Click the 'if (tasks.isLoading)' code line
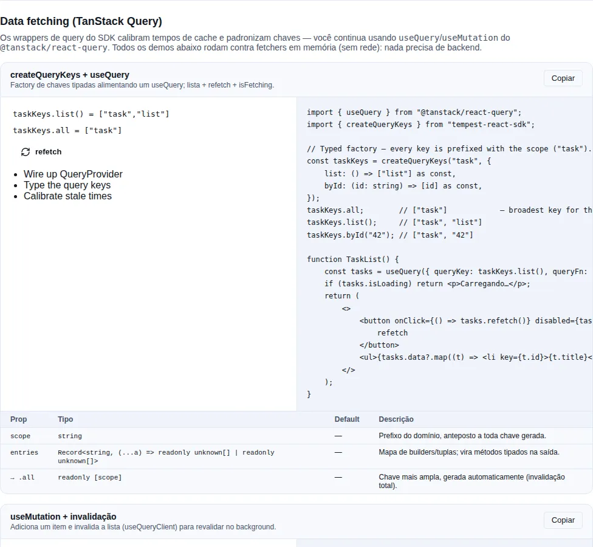Viewport: 593px width, 547px height. (x=427, y=284)
